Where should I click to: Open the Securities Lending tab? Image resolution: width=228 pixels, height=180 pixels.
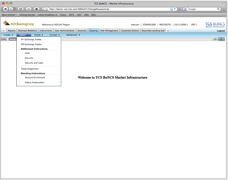pyautogui.click(x=153, y=31)
